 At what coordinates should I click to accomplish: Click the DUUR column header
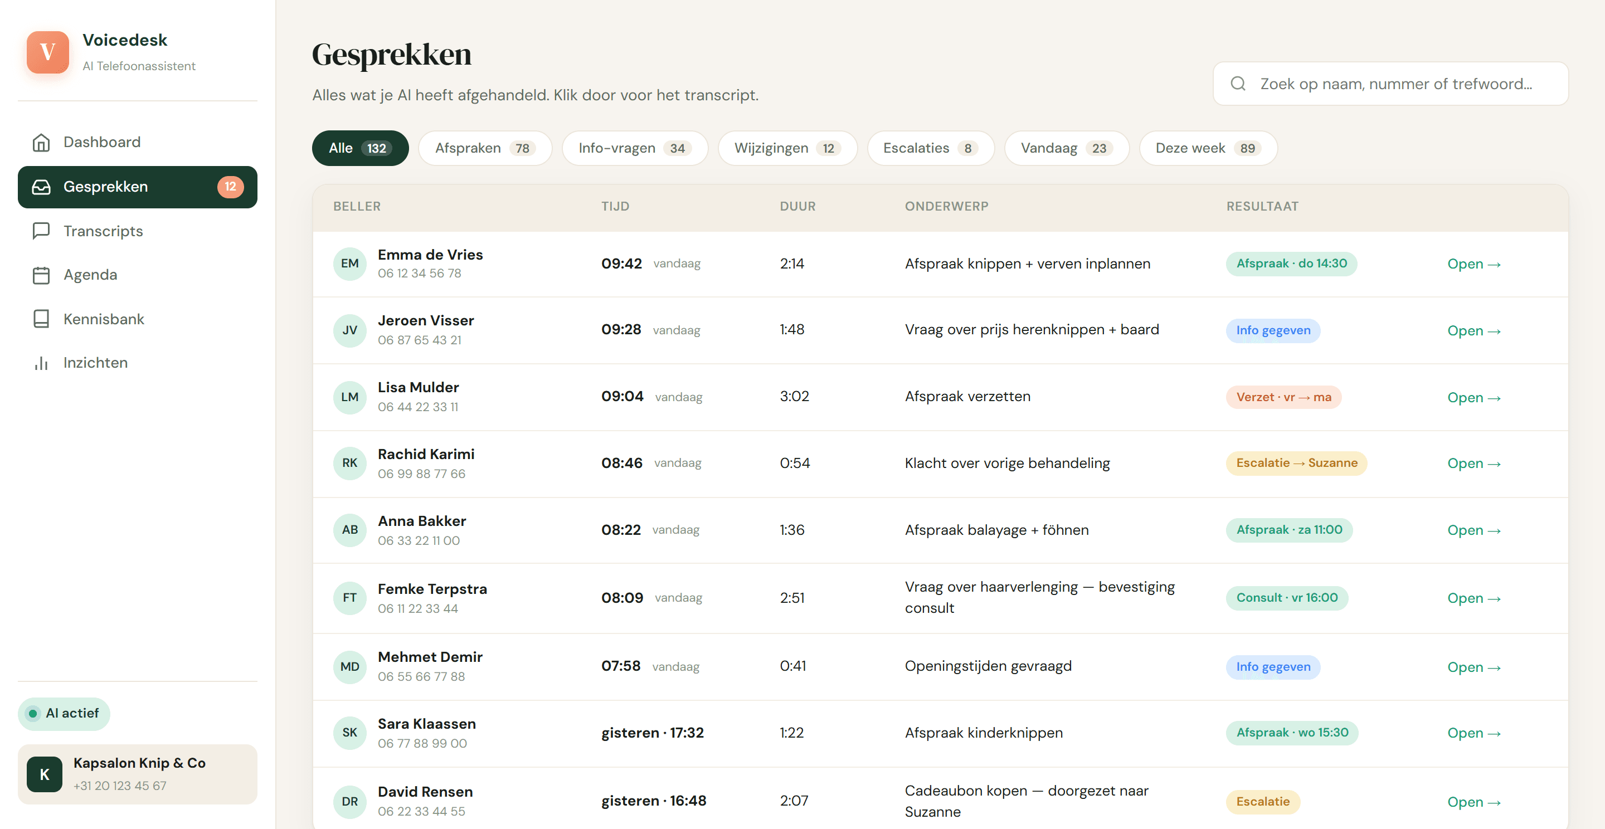(797, 206)
